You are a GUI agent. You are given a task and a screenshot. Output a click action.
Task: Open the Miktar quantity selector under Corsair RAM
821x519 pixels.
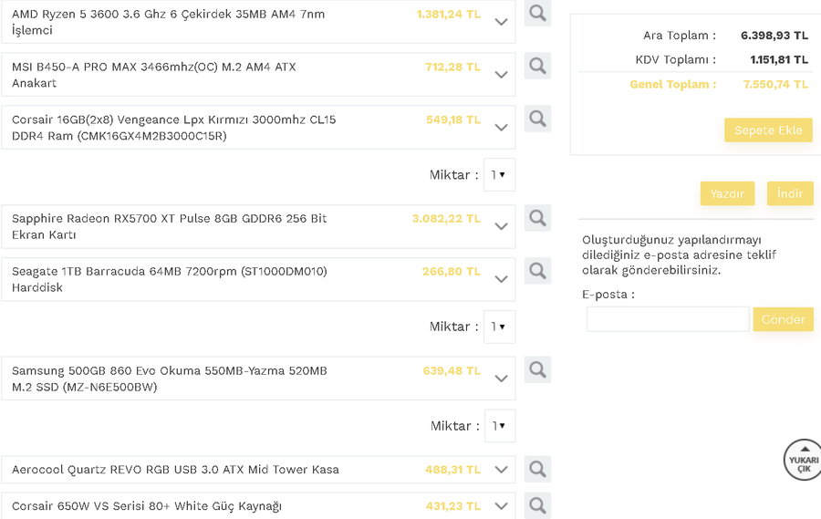point(499,175)
